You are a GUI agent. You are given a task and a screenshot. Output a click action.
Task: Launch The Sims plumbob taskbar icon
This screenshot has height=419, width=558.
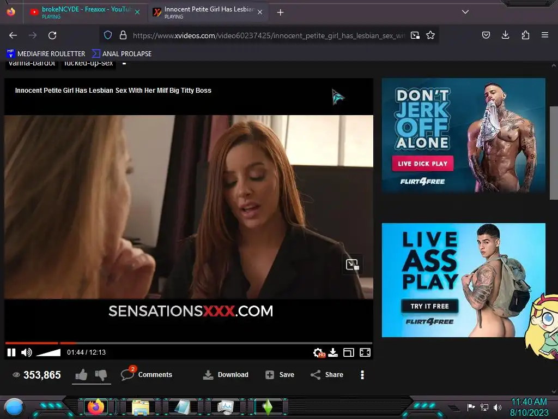pos(268,407)
